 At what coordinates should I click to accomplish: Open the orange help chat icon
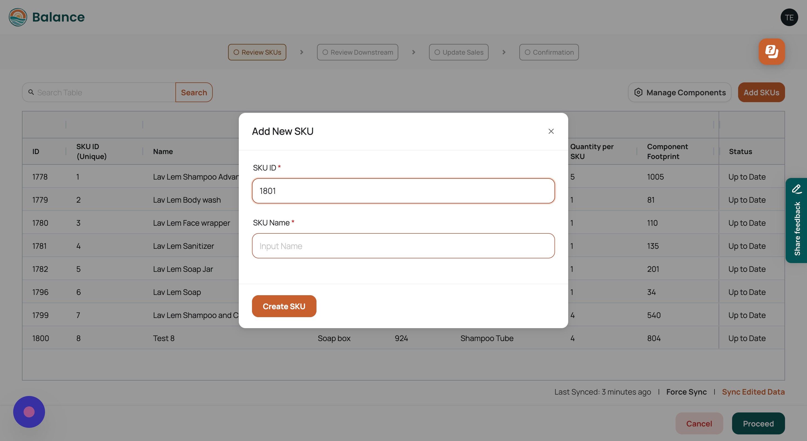pos(772,51)
